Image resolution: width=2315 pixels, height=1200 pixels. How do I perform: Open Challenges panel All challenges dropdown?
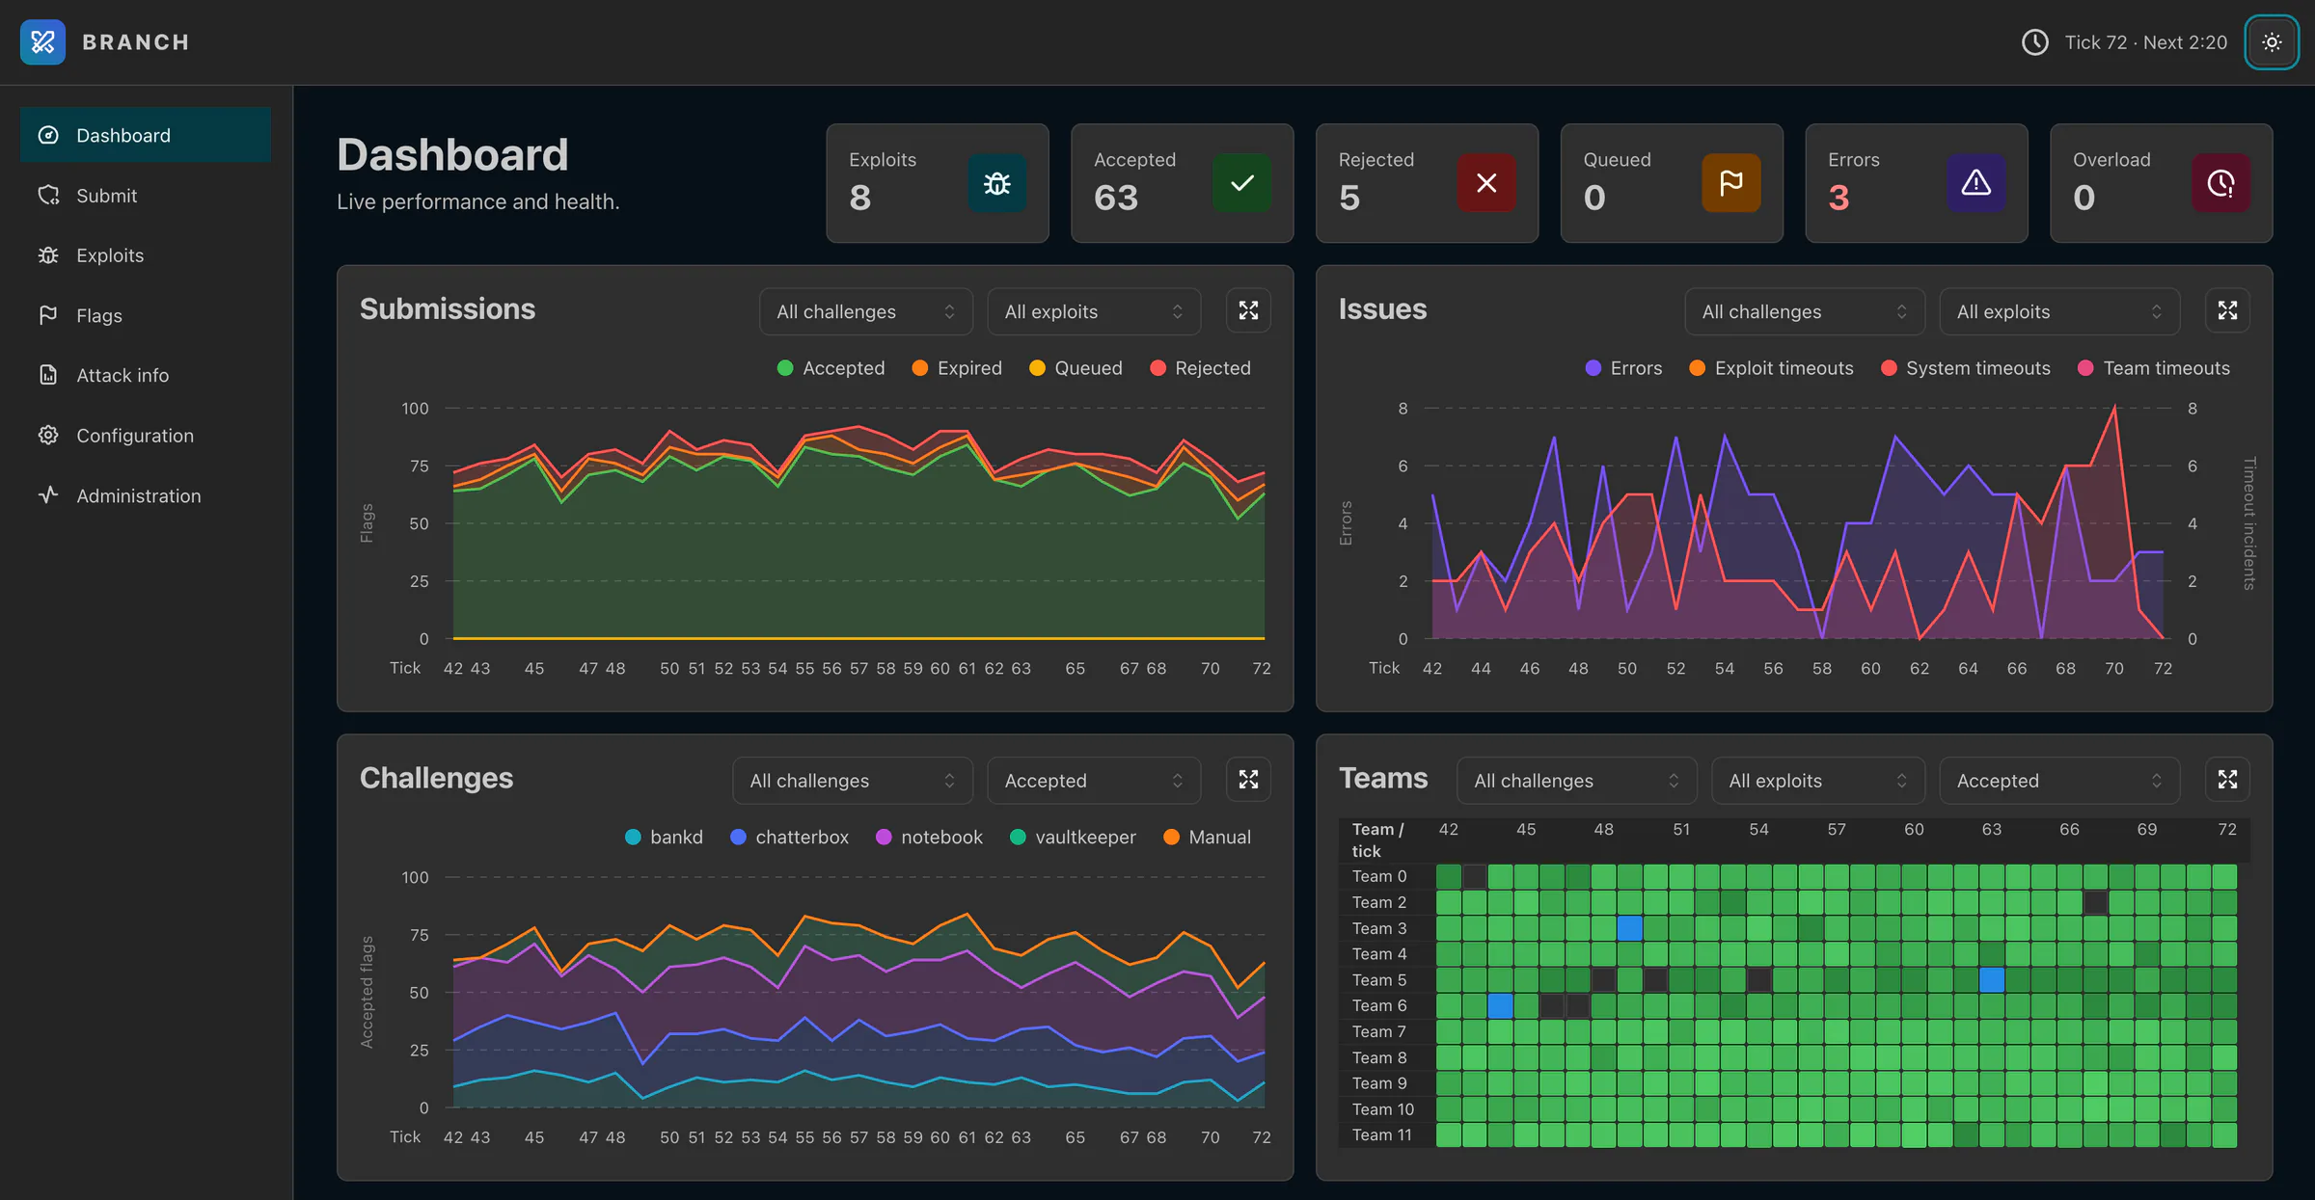click(853, 781)
